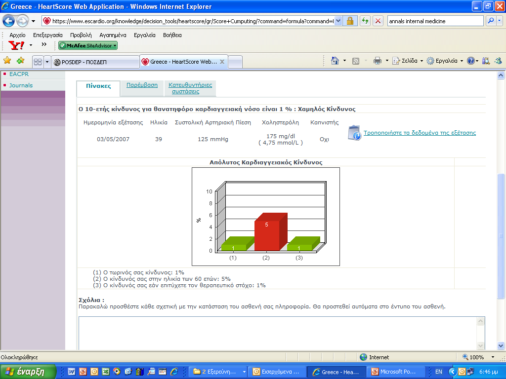Open the Εργαλεία command bar menu
Screen dimensions: 506x379
coord(445,61)
